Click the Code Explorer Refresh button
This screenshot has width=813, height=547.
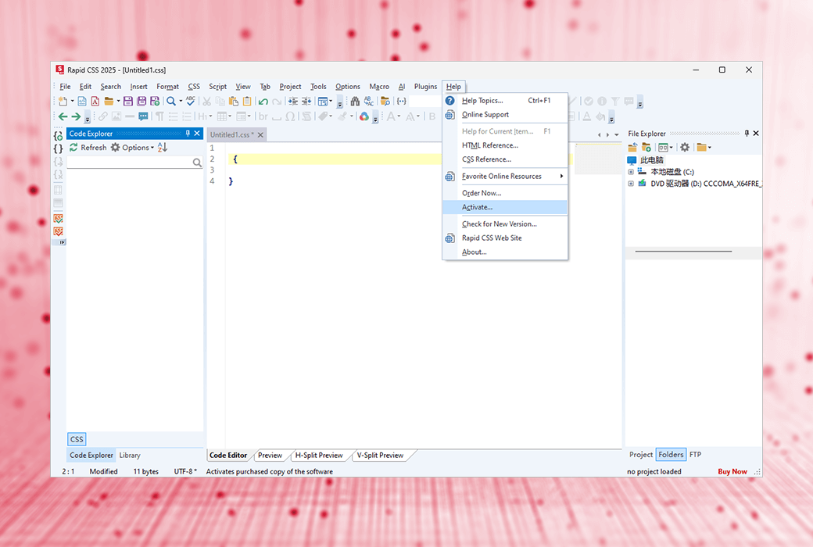88,147
